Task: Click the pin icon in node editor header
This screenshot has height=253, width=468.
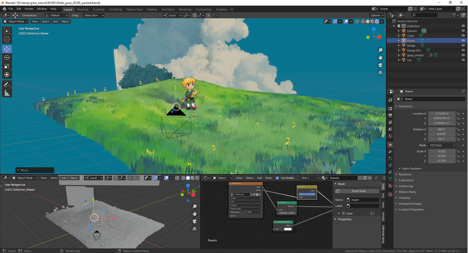Action: [376, 178]
